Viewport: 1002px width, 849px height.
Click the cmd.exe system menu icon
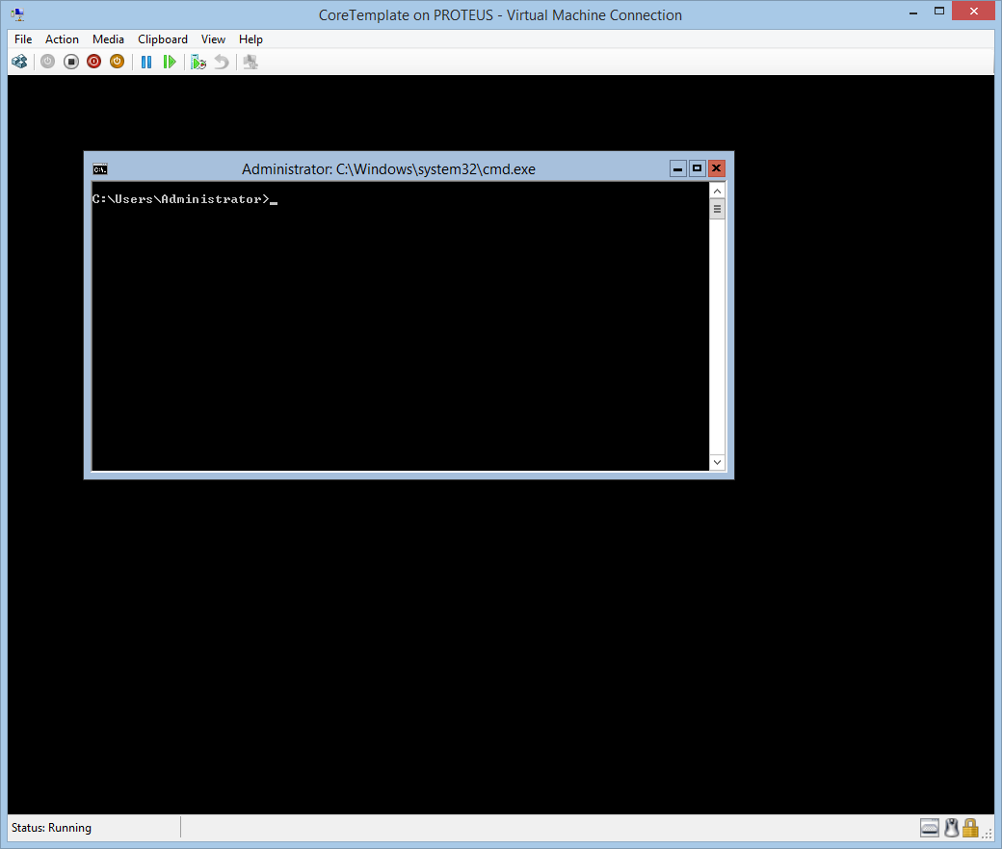click(x=100, y=169)
